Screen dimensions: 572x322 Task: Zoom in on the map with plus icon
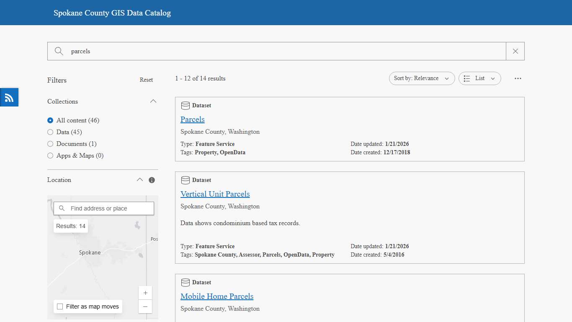coord(145,293)
